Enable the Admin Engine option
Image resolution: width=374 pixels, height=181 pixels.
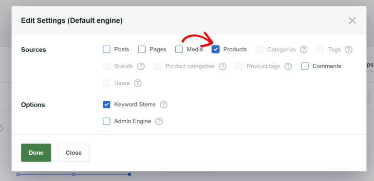(x=106, y=121)
